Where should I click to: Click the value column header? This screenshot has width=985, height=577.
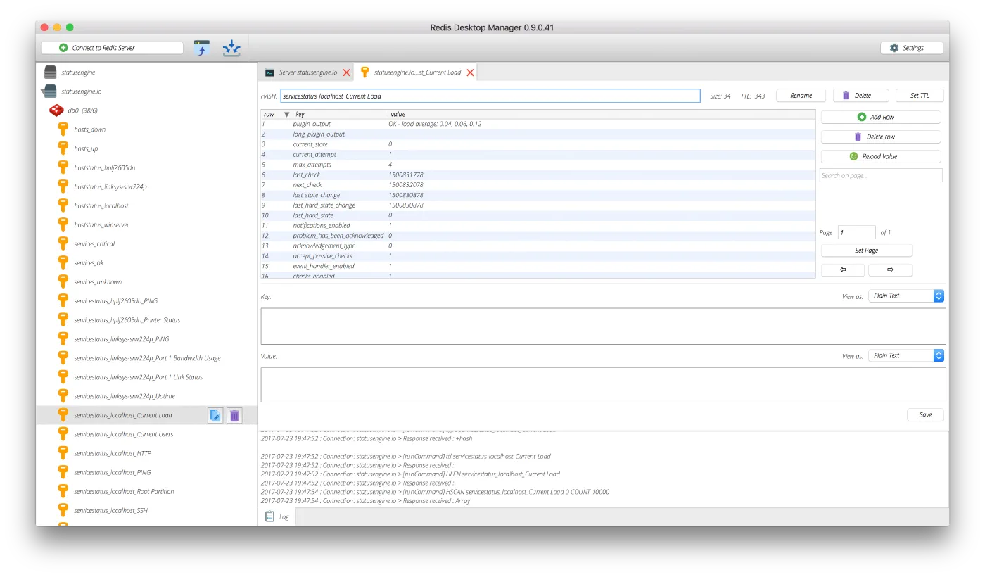click(602, 114)
